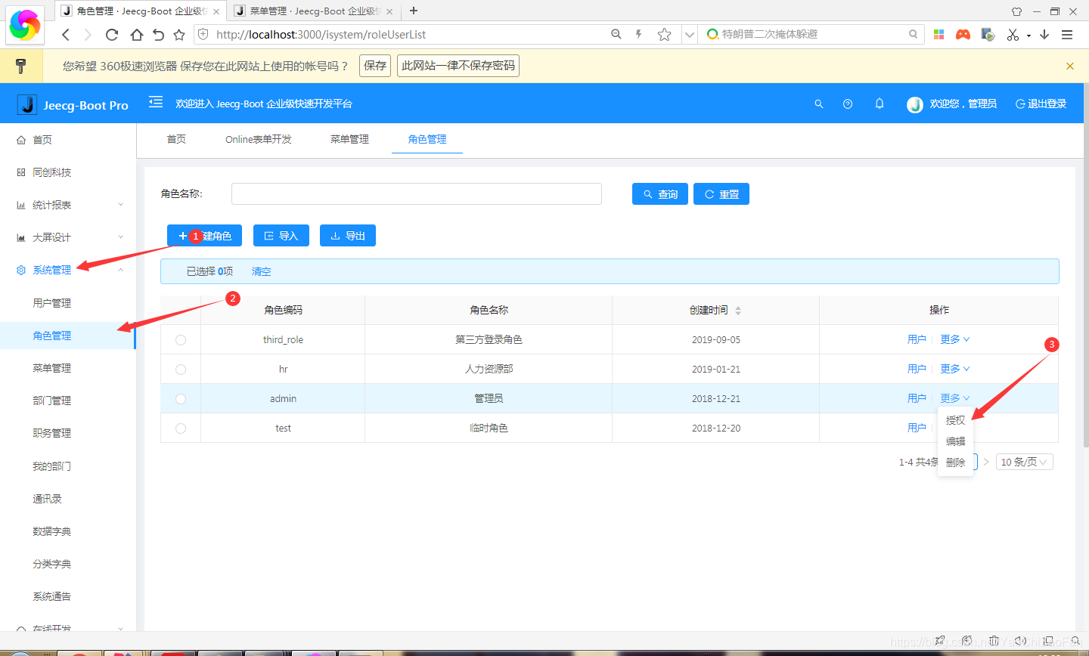
Task: Open 用户 link for third_role row
Action: (917, 339)
